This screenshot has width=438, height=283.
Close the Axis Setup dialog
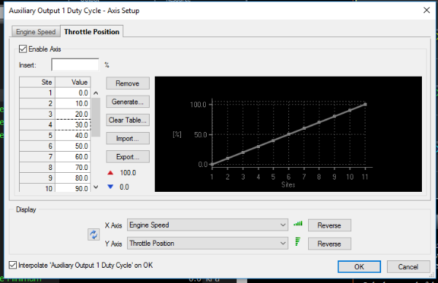tap(426, 10)
